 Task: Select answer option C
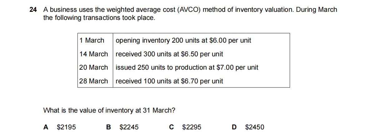click(171, 127)
